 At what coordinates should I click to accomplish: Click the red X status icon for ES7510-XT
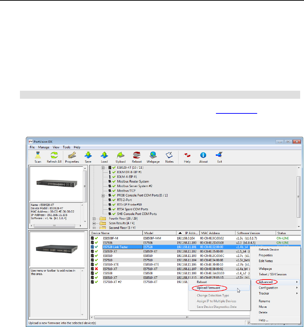(96, 269)
